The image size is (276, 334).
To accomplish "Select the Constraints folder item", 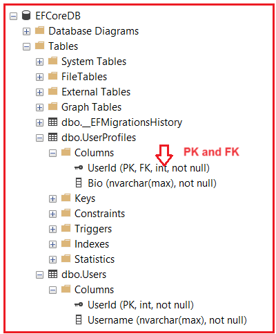I will (93, 214).
